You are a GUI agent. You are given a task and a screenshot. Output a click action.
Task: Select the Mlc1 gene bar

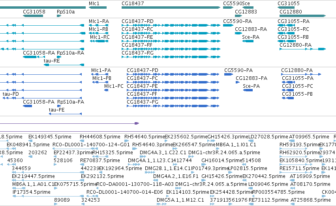tap(98, 8)
